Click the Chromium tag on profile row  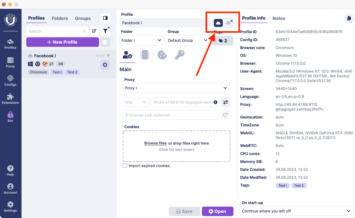pyautogui.click(x=38, y=72)
